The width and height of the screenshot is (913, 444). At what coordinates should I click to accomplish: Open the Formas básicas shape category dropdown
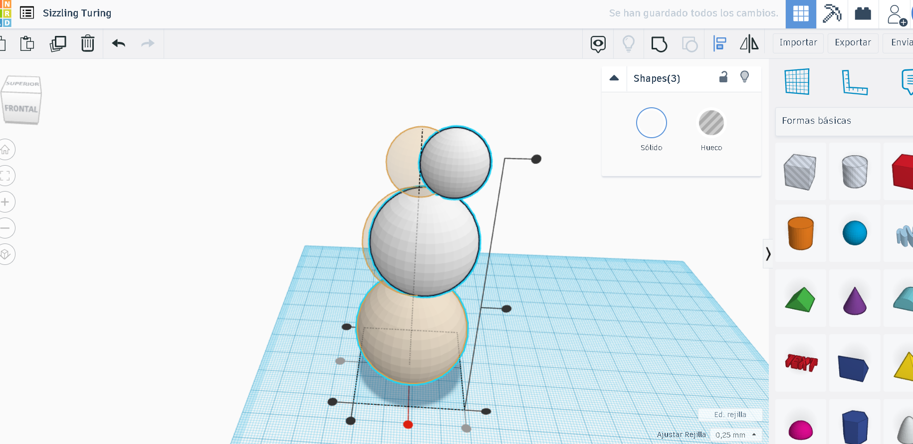click(844, 121)
